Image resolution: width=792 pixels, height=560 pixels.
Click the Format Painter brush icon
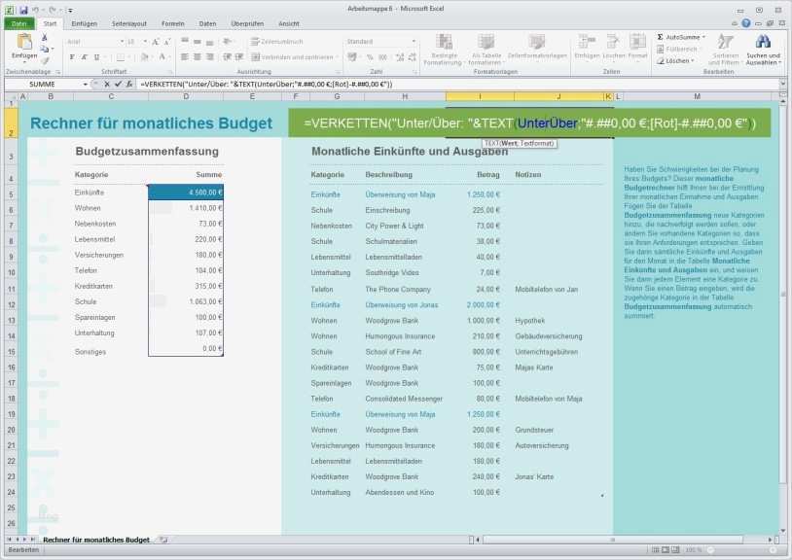(45, 60)
